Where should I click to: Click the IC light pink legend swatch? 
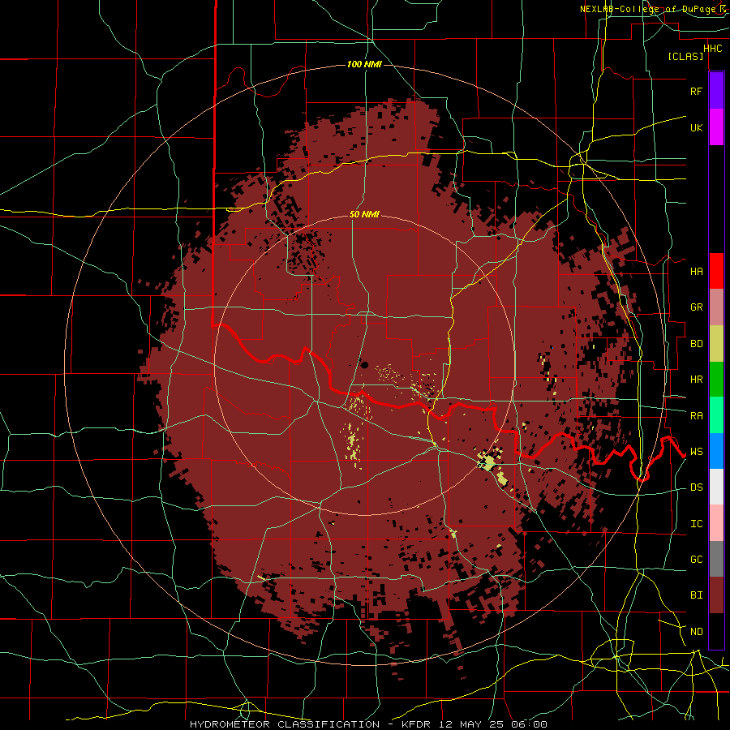(x=716, y=523)
